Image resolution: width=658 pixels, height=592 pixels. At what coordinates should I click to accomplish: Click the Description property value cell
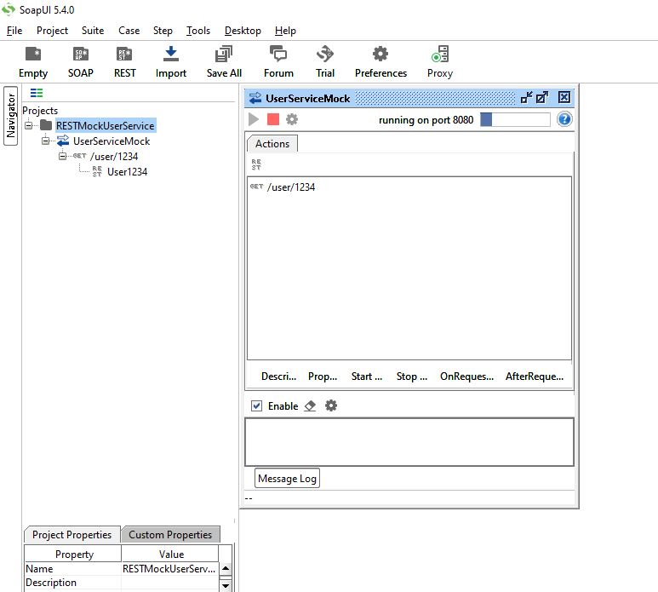click(x=169, y=583)
